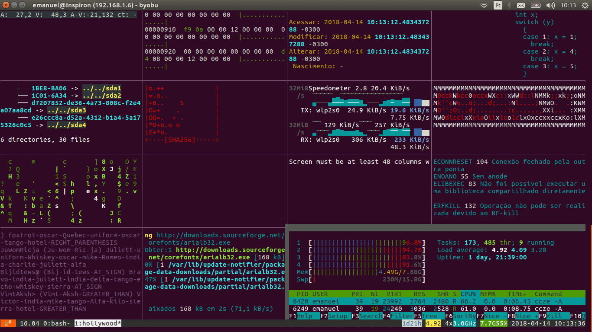Click the Bluetooth indicator icon
Screen dimensions: 592x332
click(510, 5)
